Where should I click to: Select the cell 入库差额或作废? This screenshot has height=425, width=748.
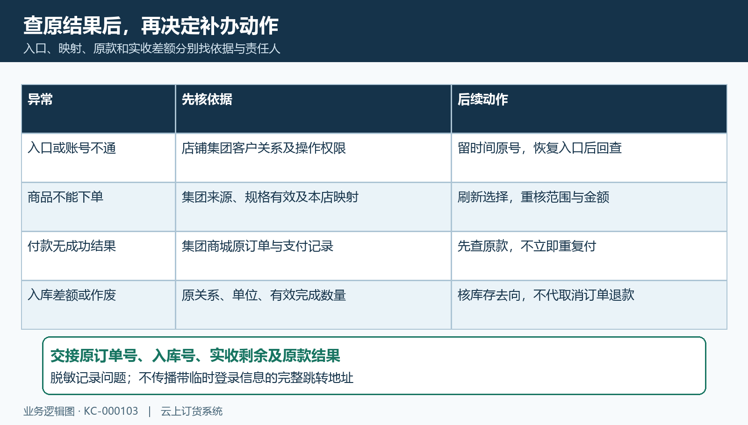(99, 305)
